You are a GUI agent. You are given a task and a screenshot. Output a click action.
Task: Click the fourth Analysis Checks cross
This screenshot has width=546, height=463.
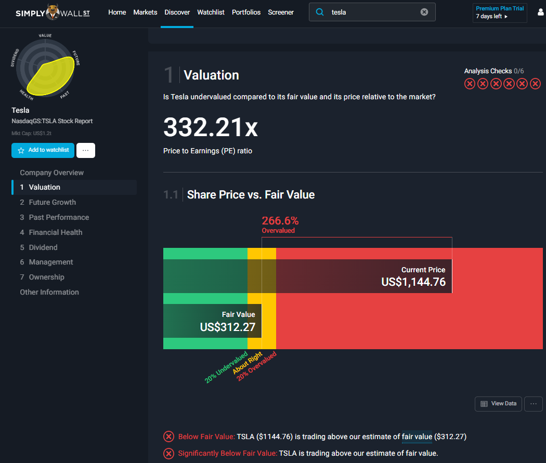509,84
